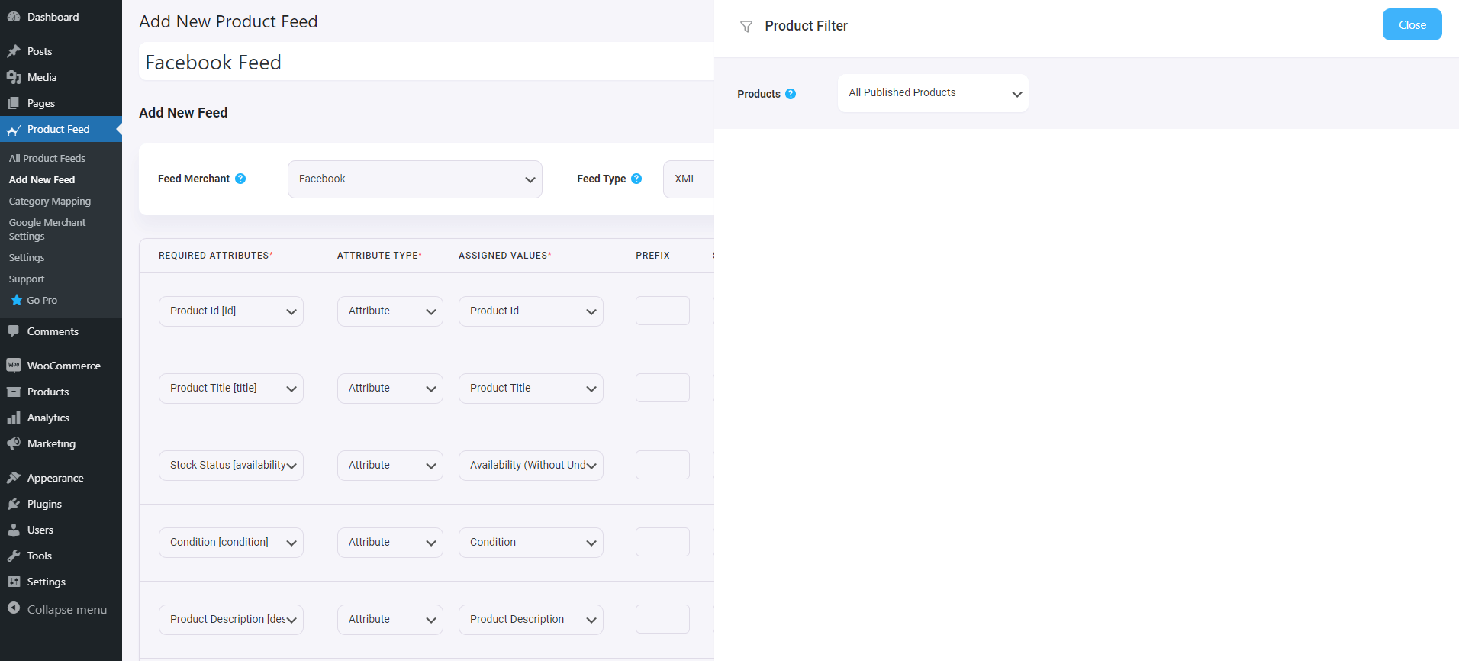Open attribute type dropdown in Product Title row
This screenshot has height=661, width=1459.
390,389
